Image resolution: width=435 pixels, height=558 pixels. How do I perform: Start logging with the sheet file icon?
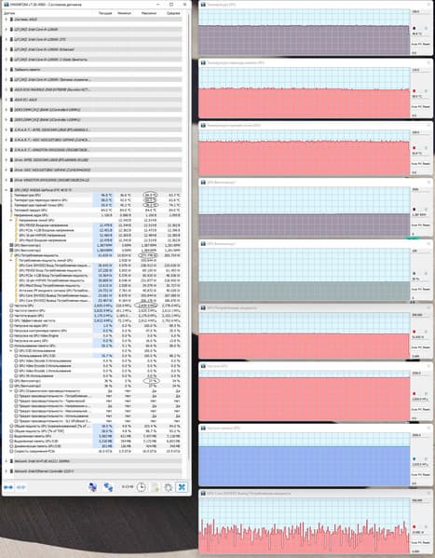[156, 487]
